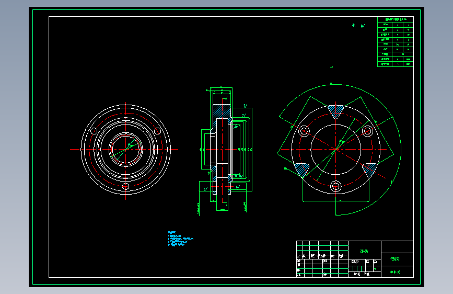The height and width of the screenshot is (294, 453).
Task: Select the cyan technical notes text block
Action: click(x=180, y=239)
